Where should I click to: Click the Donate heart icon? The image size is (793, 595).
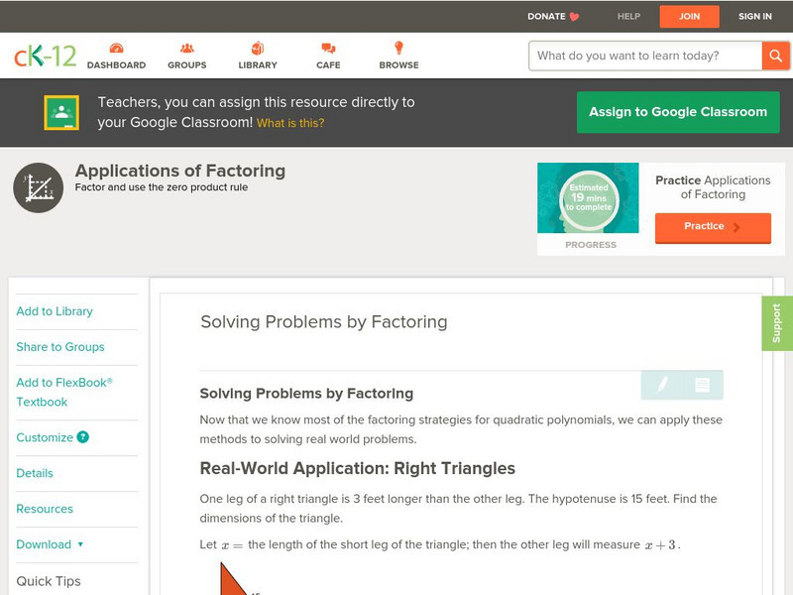tap(574, 17)
